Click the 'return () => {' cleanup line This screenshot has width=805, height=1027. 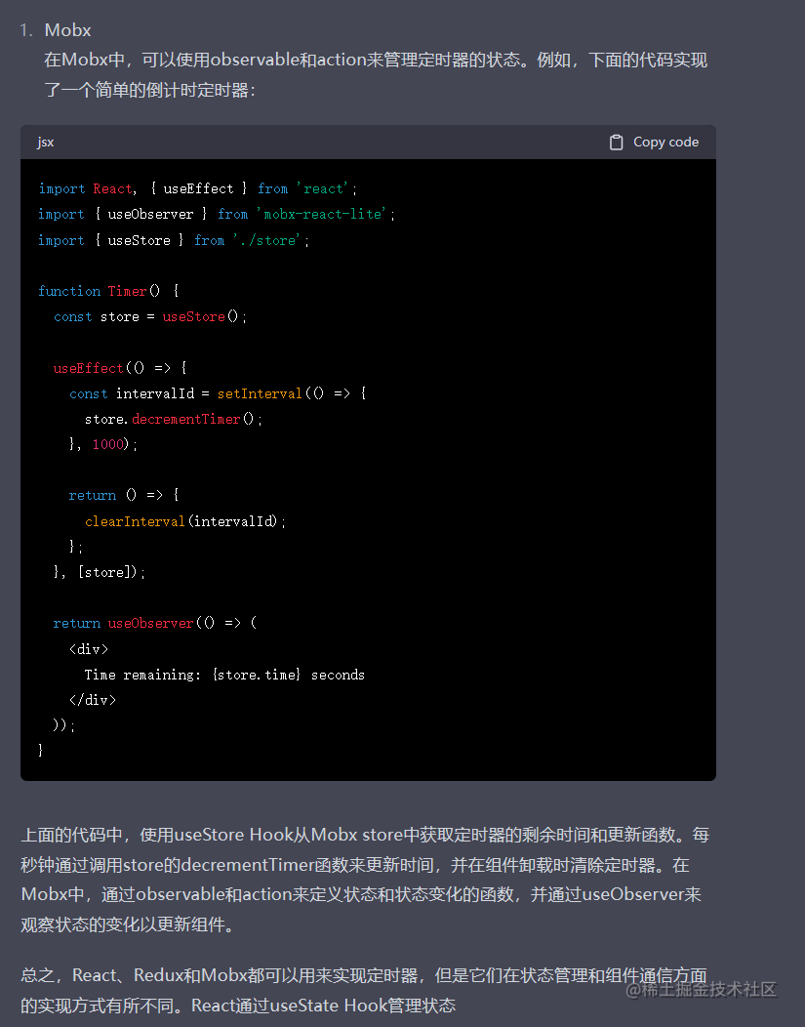124,496
